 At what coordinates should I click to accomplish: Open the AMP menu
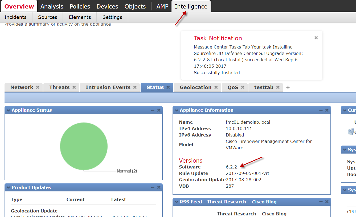(x=162, y=6)
